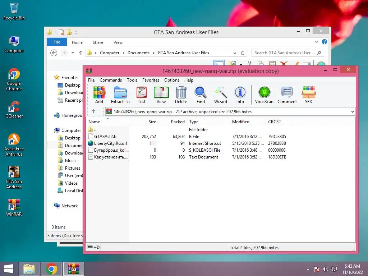
Task: Open Quick Access Toolbar customize dropdown
Action: (76, 33)
